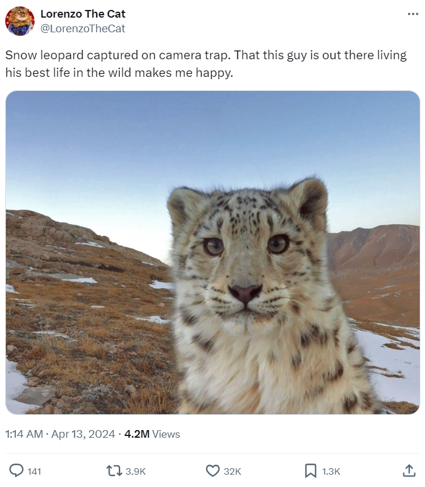The image size is (425, 487).
Task: Toggle the bookmark icon
Action: tap(311, 471)
